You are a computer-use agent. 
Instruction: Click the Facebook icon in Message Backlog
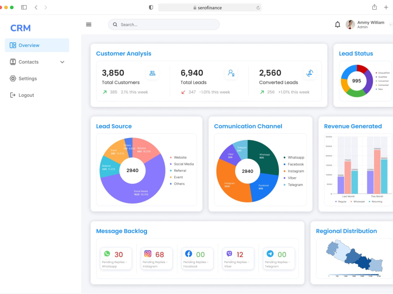tap(189, 254)
